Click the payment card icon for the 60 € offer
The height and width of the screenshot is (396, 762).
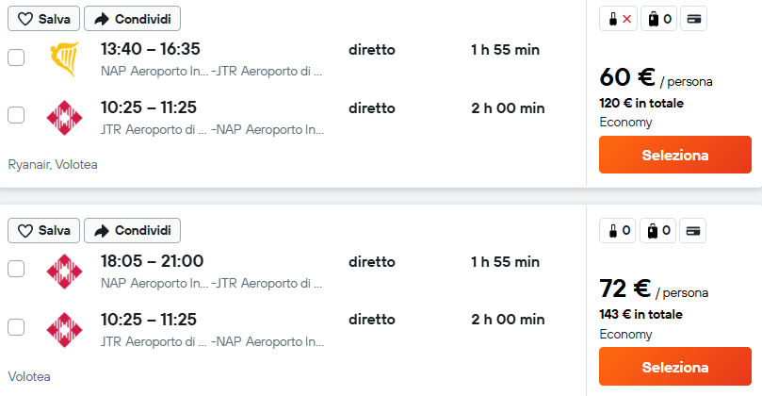pyautogui.click(x=693, y=19)
